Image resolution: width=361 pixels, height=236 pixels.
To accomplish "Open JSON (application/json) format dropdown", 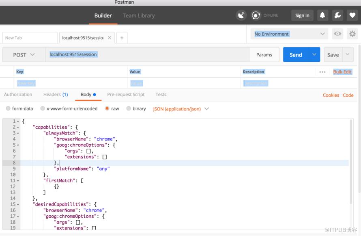I will click(x=181, y=109).
